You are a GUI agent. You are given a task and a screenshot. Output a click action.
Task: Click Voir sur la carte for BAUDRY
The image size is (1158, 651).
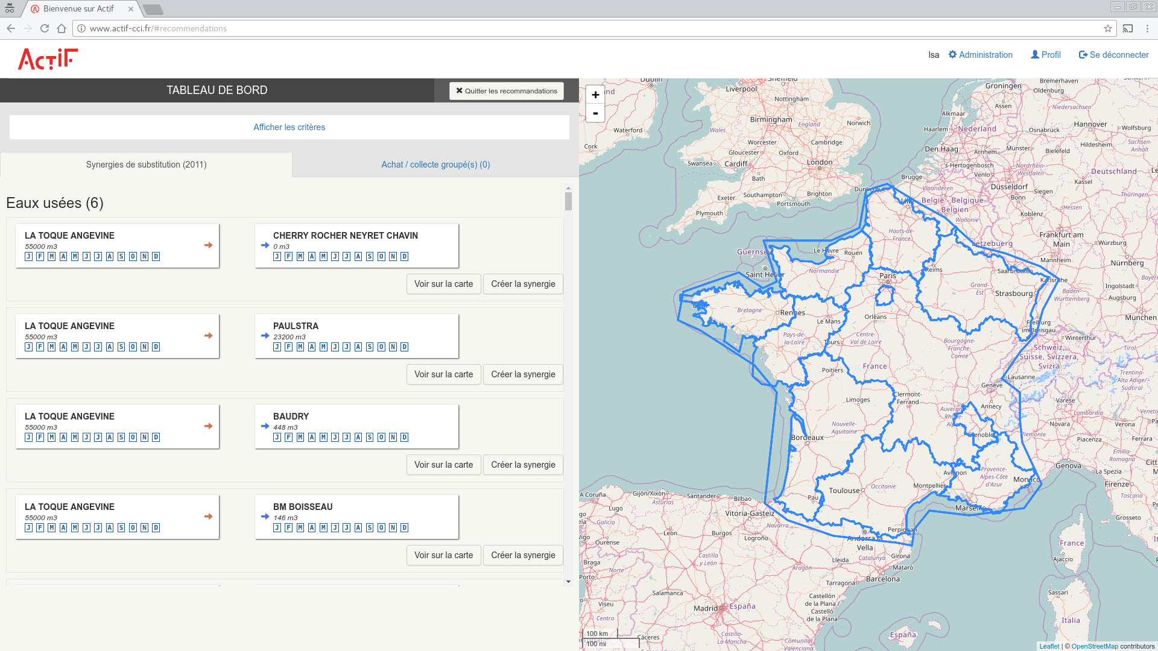443,465
